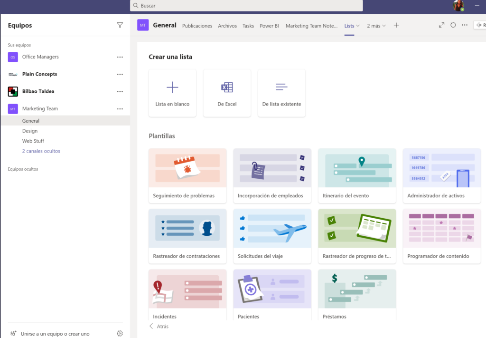Create a list De lista existente

click(281, 93)
